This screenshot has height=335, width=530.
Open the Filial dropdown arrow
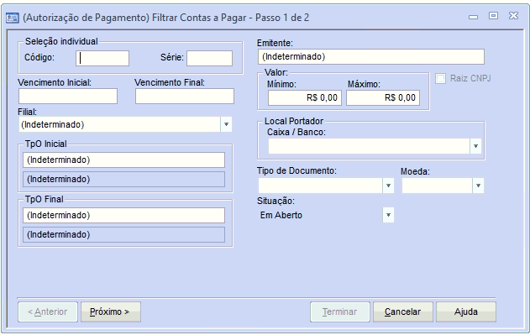226,124
